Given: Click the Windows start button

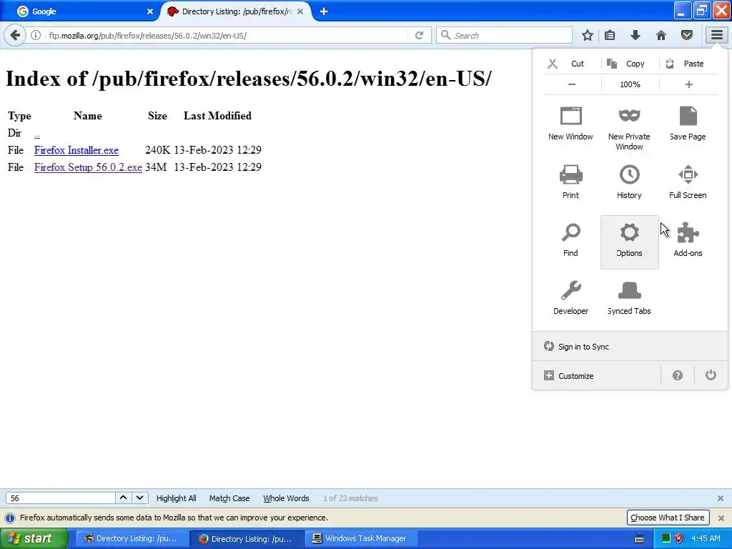Looking at the screenshot, I should click(34, 538).
